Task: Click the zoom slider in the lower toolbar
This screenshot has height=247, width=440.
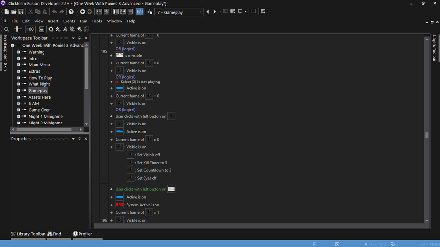Action: pyautogui.click(x=18, y=29)
